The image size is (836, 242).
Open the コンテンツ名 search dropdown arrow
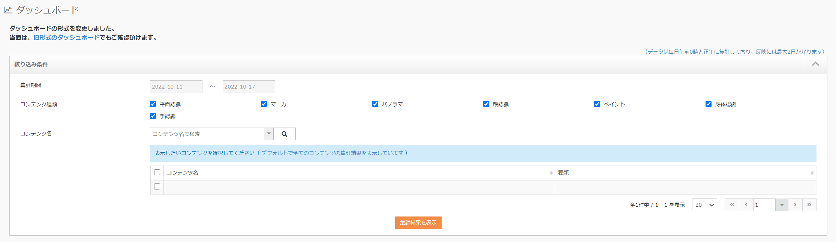269,134
